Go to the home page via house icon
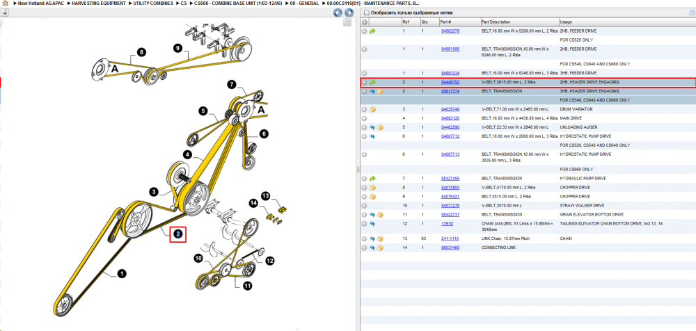The image size is (696, 331). (6, 3)
